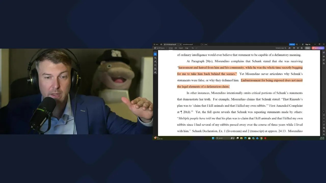Click the Find text or tools search
Screen dimensions: 326x183
coord(281,48)
